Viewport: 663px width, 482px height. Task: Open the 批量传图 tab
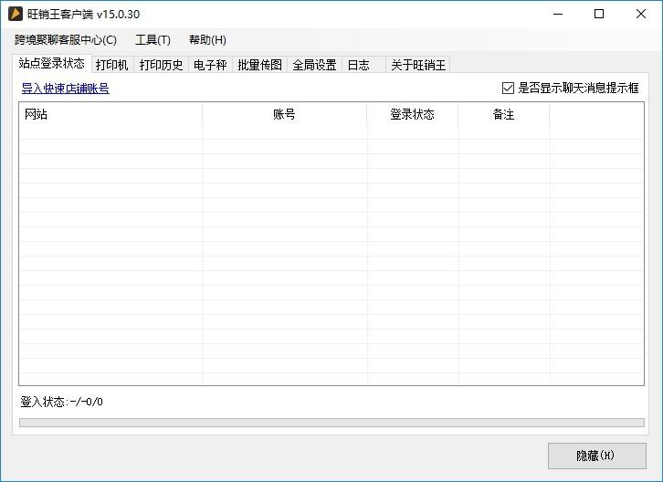[259, 65]
